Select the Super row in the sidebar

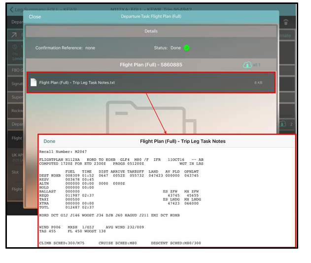click(x=16, y=97)
